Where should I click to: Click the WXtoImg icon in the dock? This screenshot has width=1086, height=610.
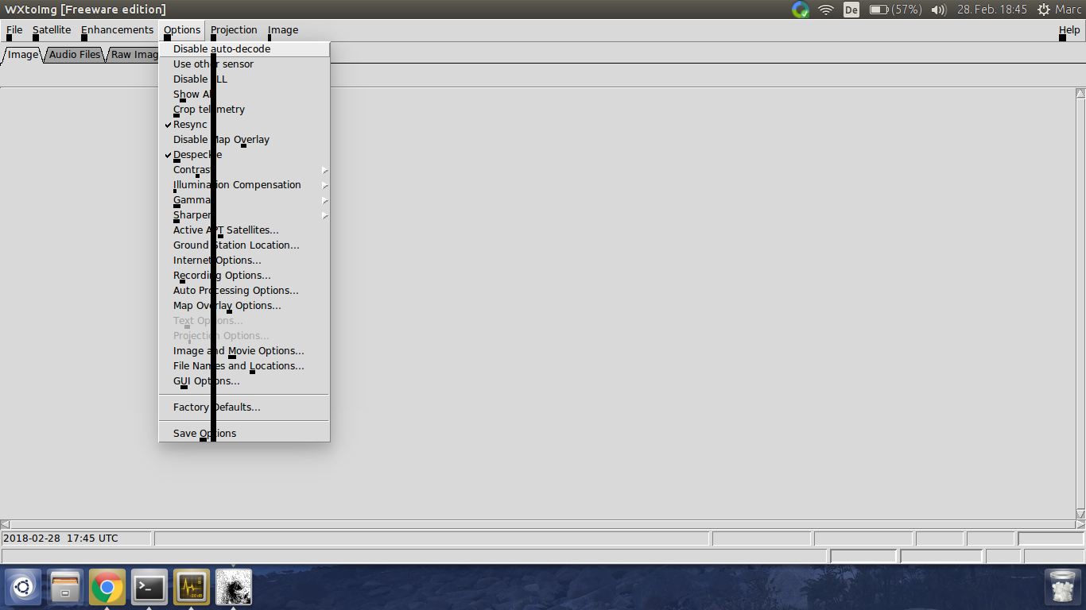234,589
